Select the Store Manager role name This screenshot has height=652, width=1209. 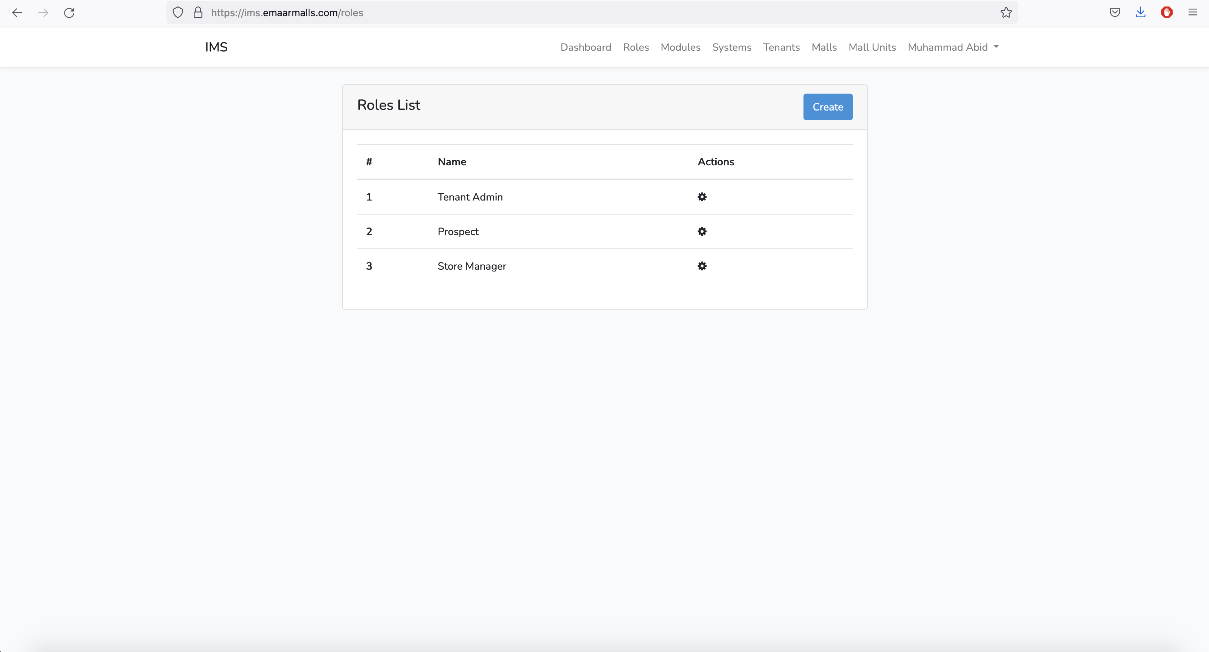[x=472, y=266]
